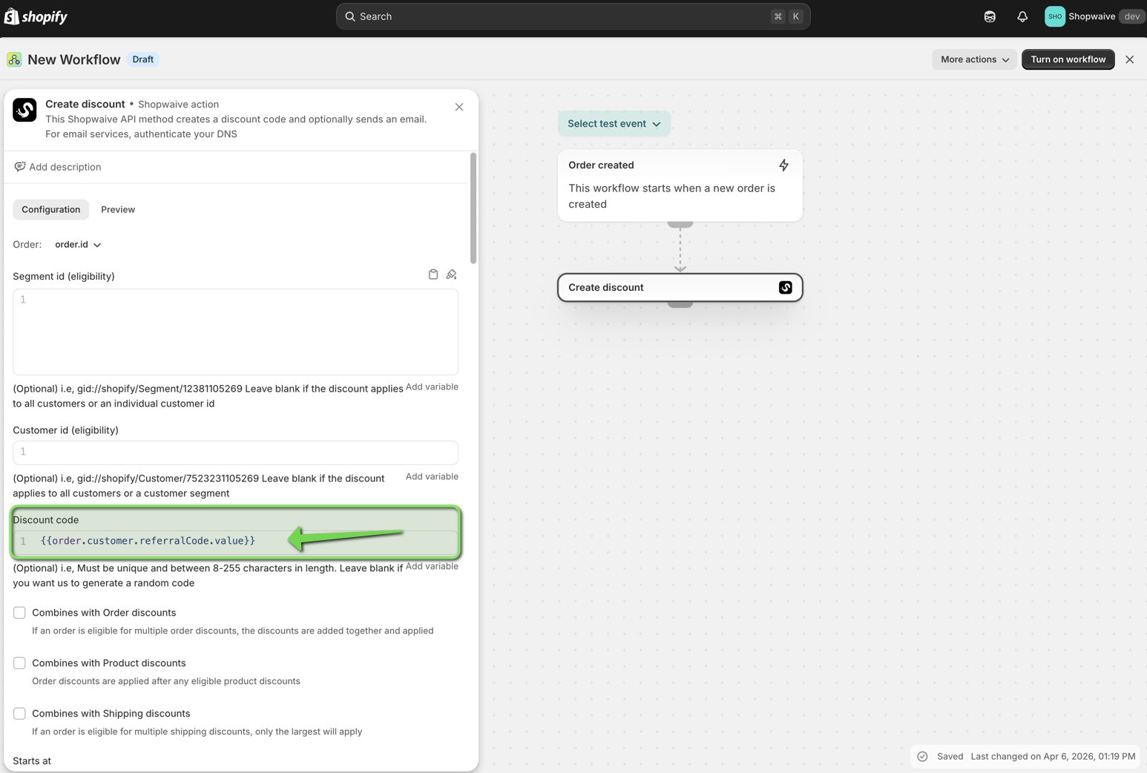This screenshot has width=1147, height=773.
Task: Enable Combines with Order discounts
Action: (19, 613)
